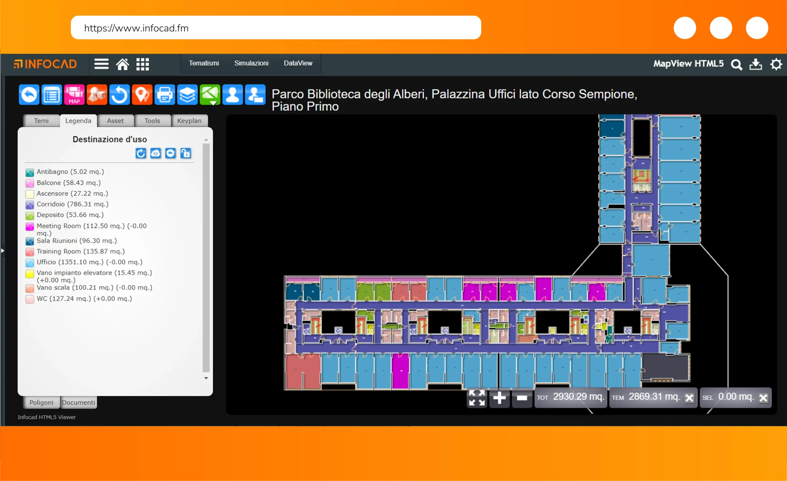The image size is (787, 481).
Task: Select legend entry Ufficio (1351.10 mq.)
Action: tap(89, 262)
